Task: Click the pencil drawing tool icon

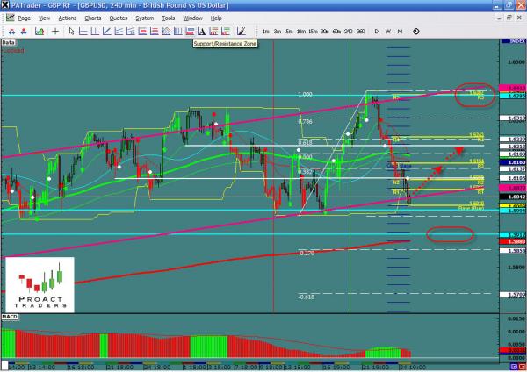Action: tap(241, 32)
